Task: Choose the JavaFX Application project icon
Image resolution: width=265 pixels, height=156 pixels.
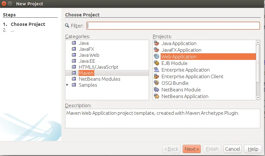Action: [157, 50]
